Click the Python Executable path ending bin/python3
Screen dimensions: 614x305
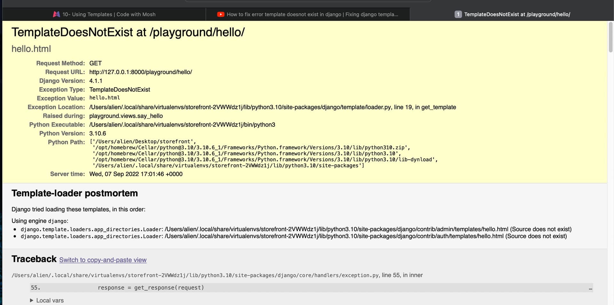(x=182, y=125)
